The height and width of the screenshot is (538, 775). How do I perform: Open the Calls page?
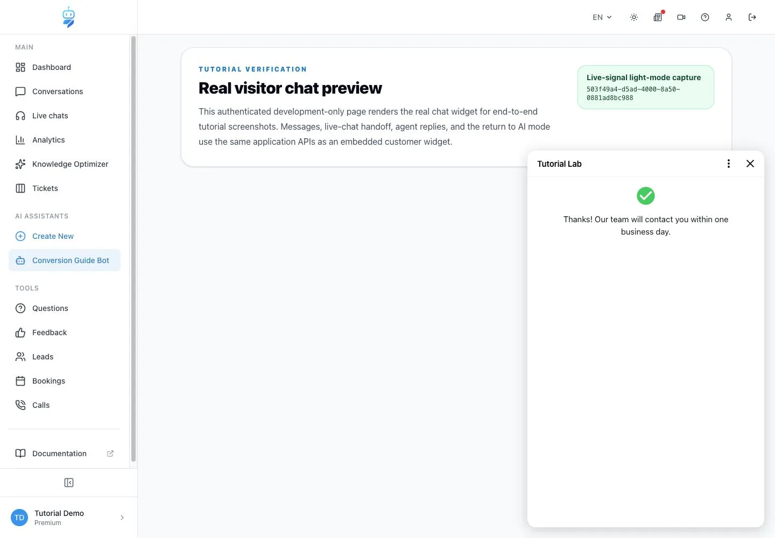pyautogui.click(x=65, y=405)
